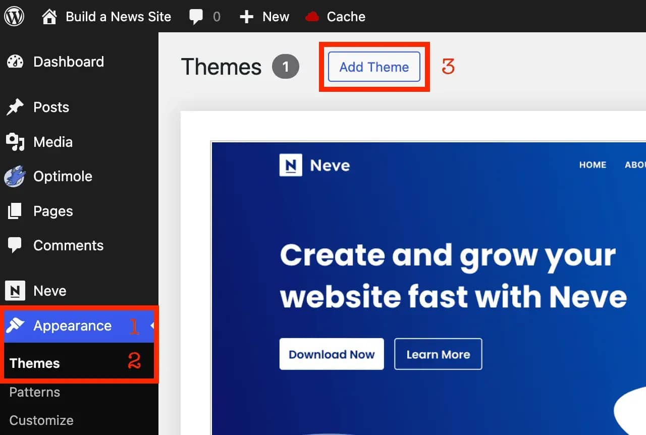646x435 pixels.
Task: Click the Download Now button in preview
Action: [332, 354]
